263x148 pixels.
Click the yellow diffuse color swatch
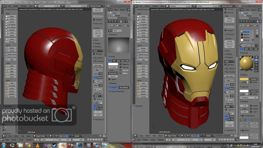(244, 79)
